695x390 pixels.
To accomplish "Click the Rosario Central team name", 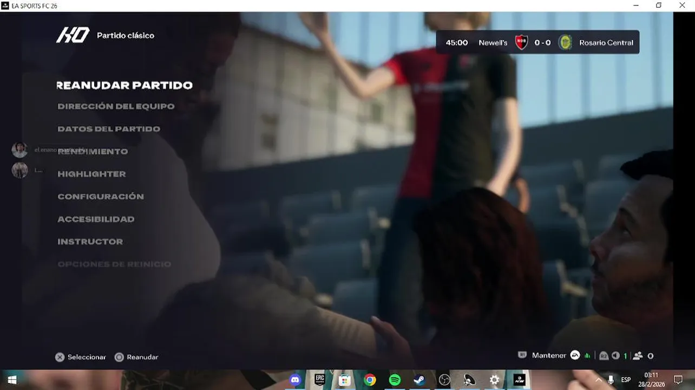I will pos(606,43).
